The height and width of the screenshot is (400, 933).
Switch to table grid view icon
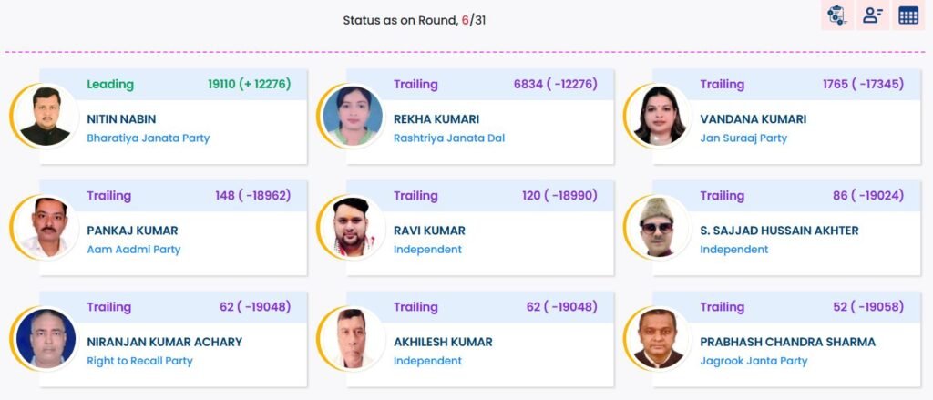click(907, 15)
